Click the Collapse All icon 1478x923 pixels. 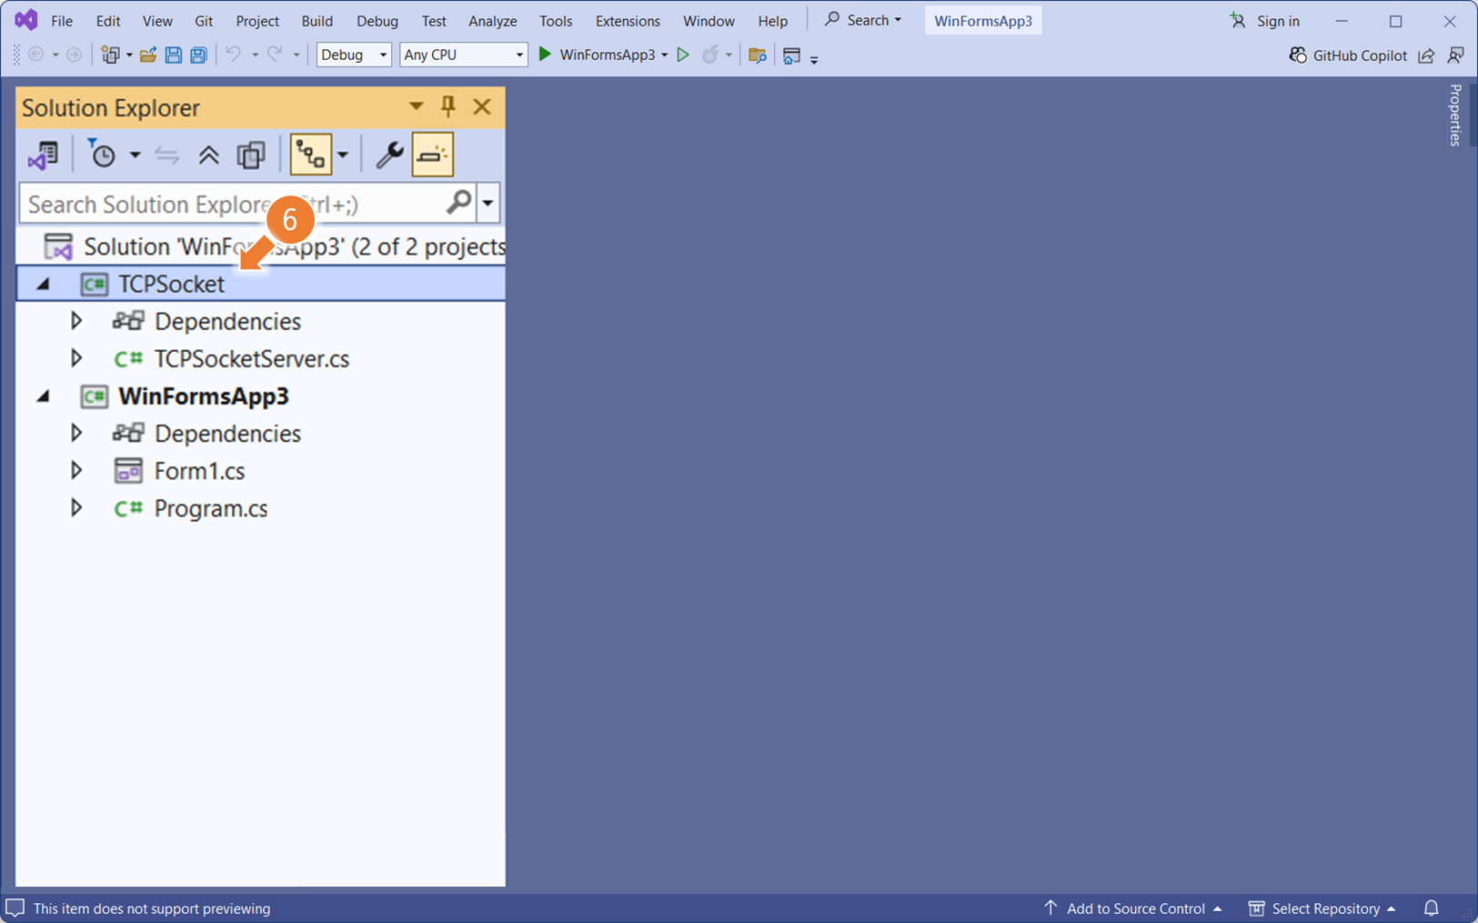click(x=208, y=156)
